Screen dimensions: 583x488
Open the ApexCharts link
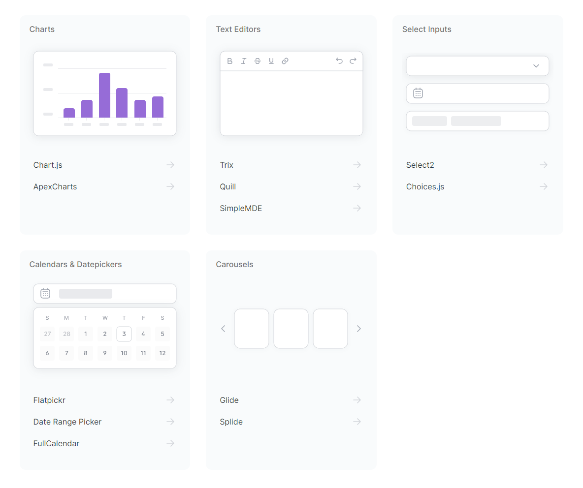click(x=55, y=186)
